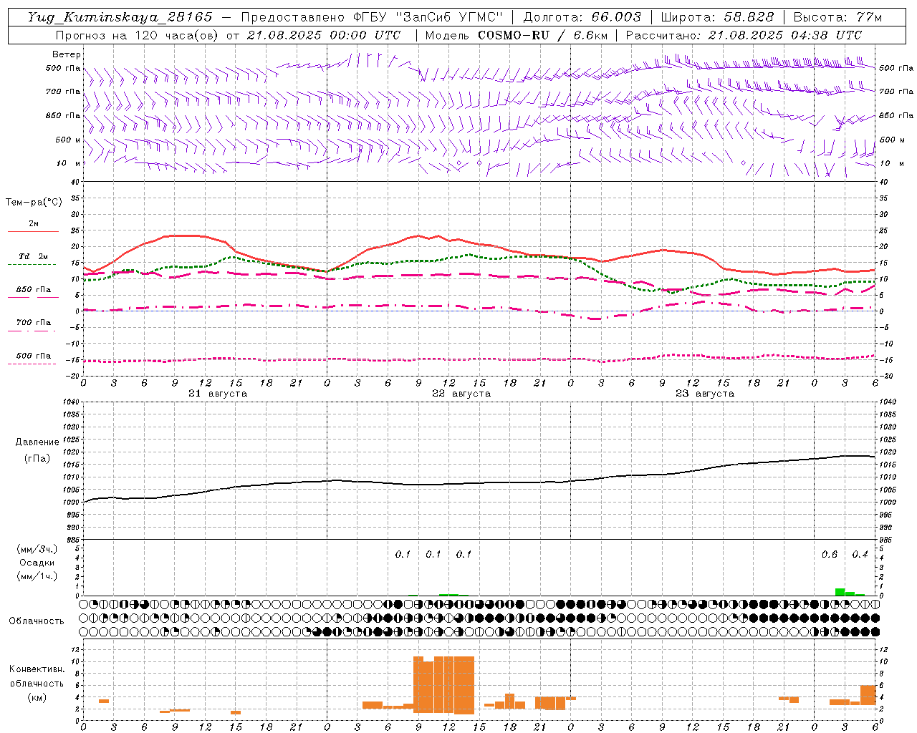
Task: Click the 22 августа date label
Action: coord(461,394)
